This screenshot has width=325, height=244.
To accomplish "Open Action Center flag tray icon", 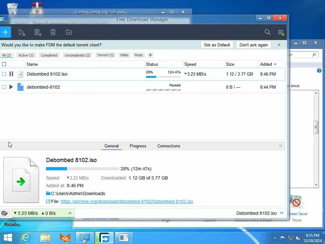I will coord(282,238).
